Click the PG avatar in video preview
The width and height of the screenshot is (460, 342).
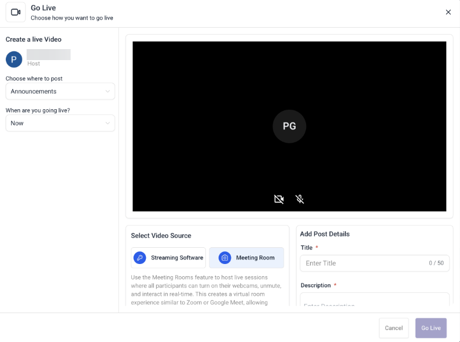click(x=289, y=126)
